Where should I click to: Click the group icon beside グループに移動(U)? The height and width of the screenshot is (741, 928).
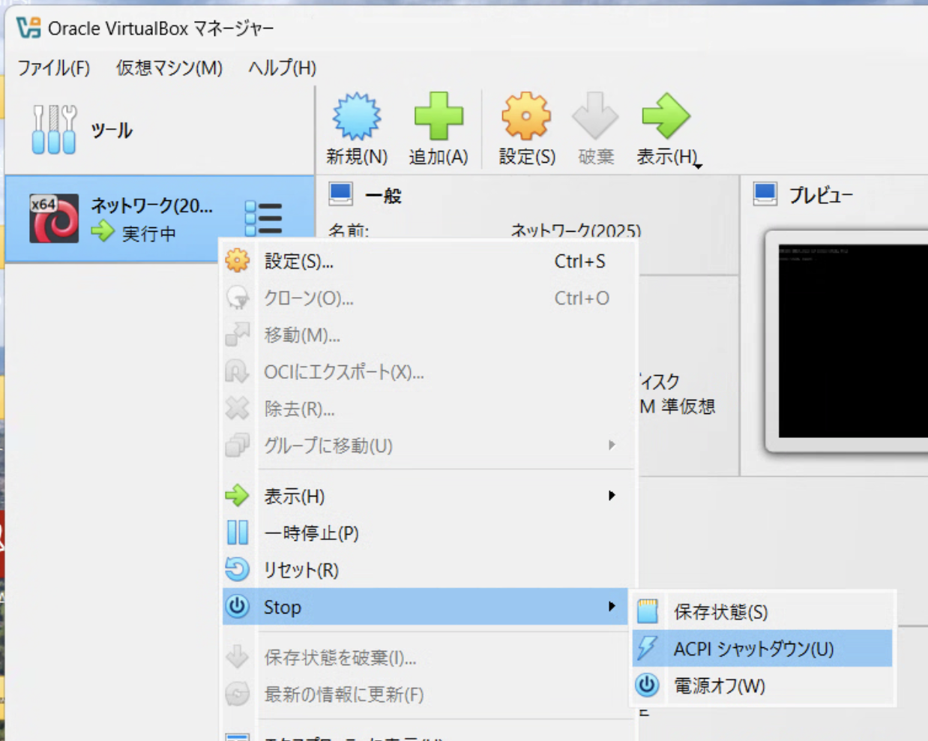[x=238, y=445]
